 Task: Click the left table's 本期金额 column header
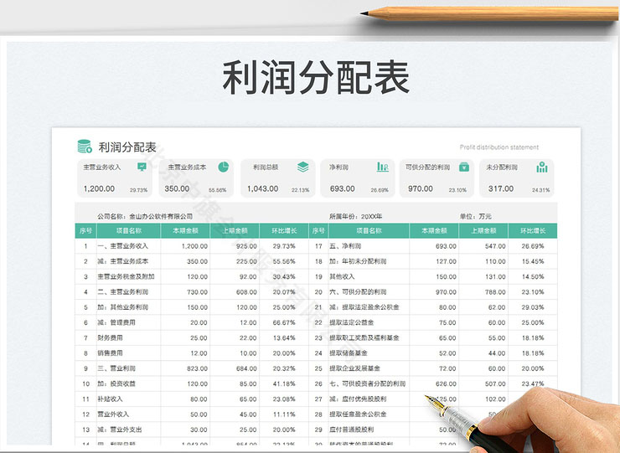coord(186,230)
